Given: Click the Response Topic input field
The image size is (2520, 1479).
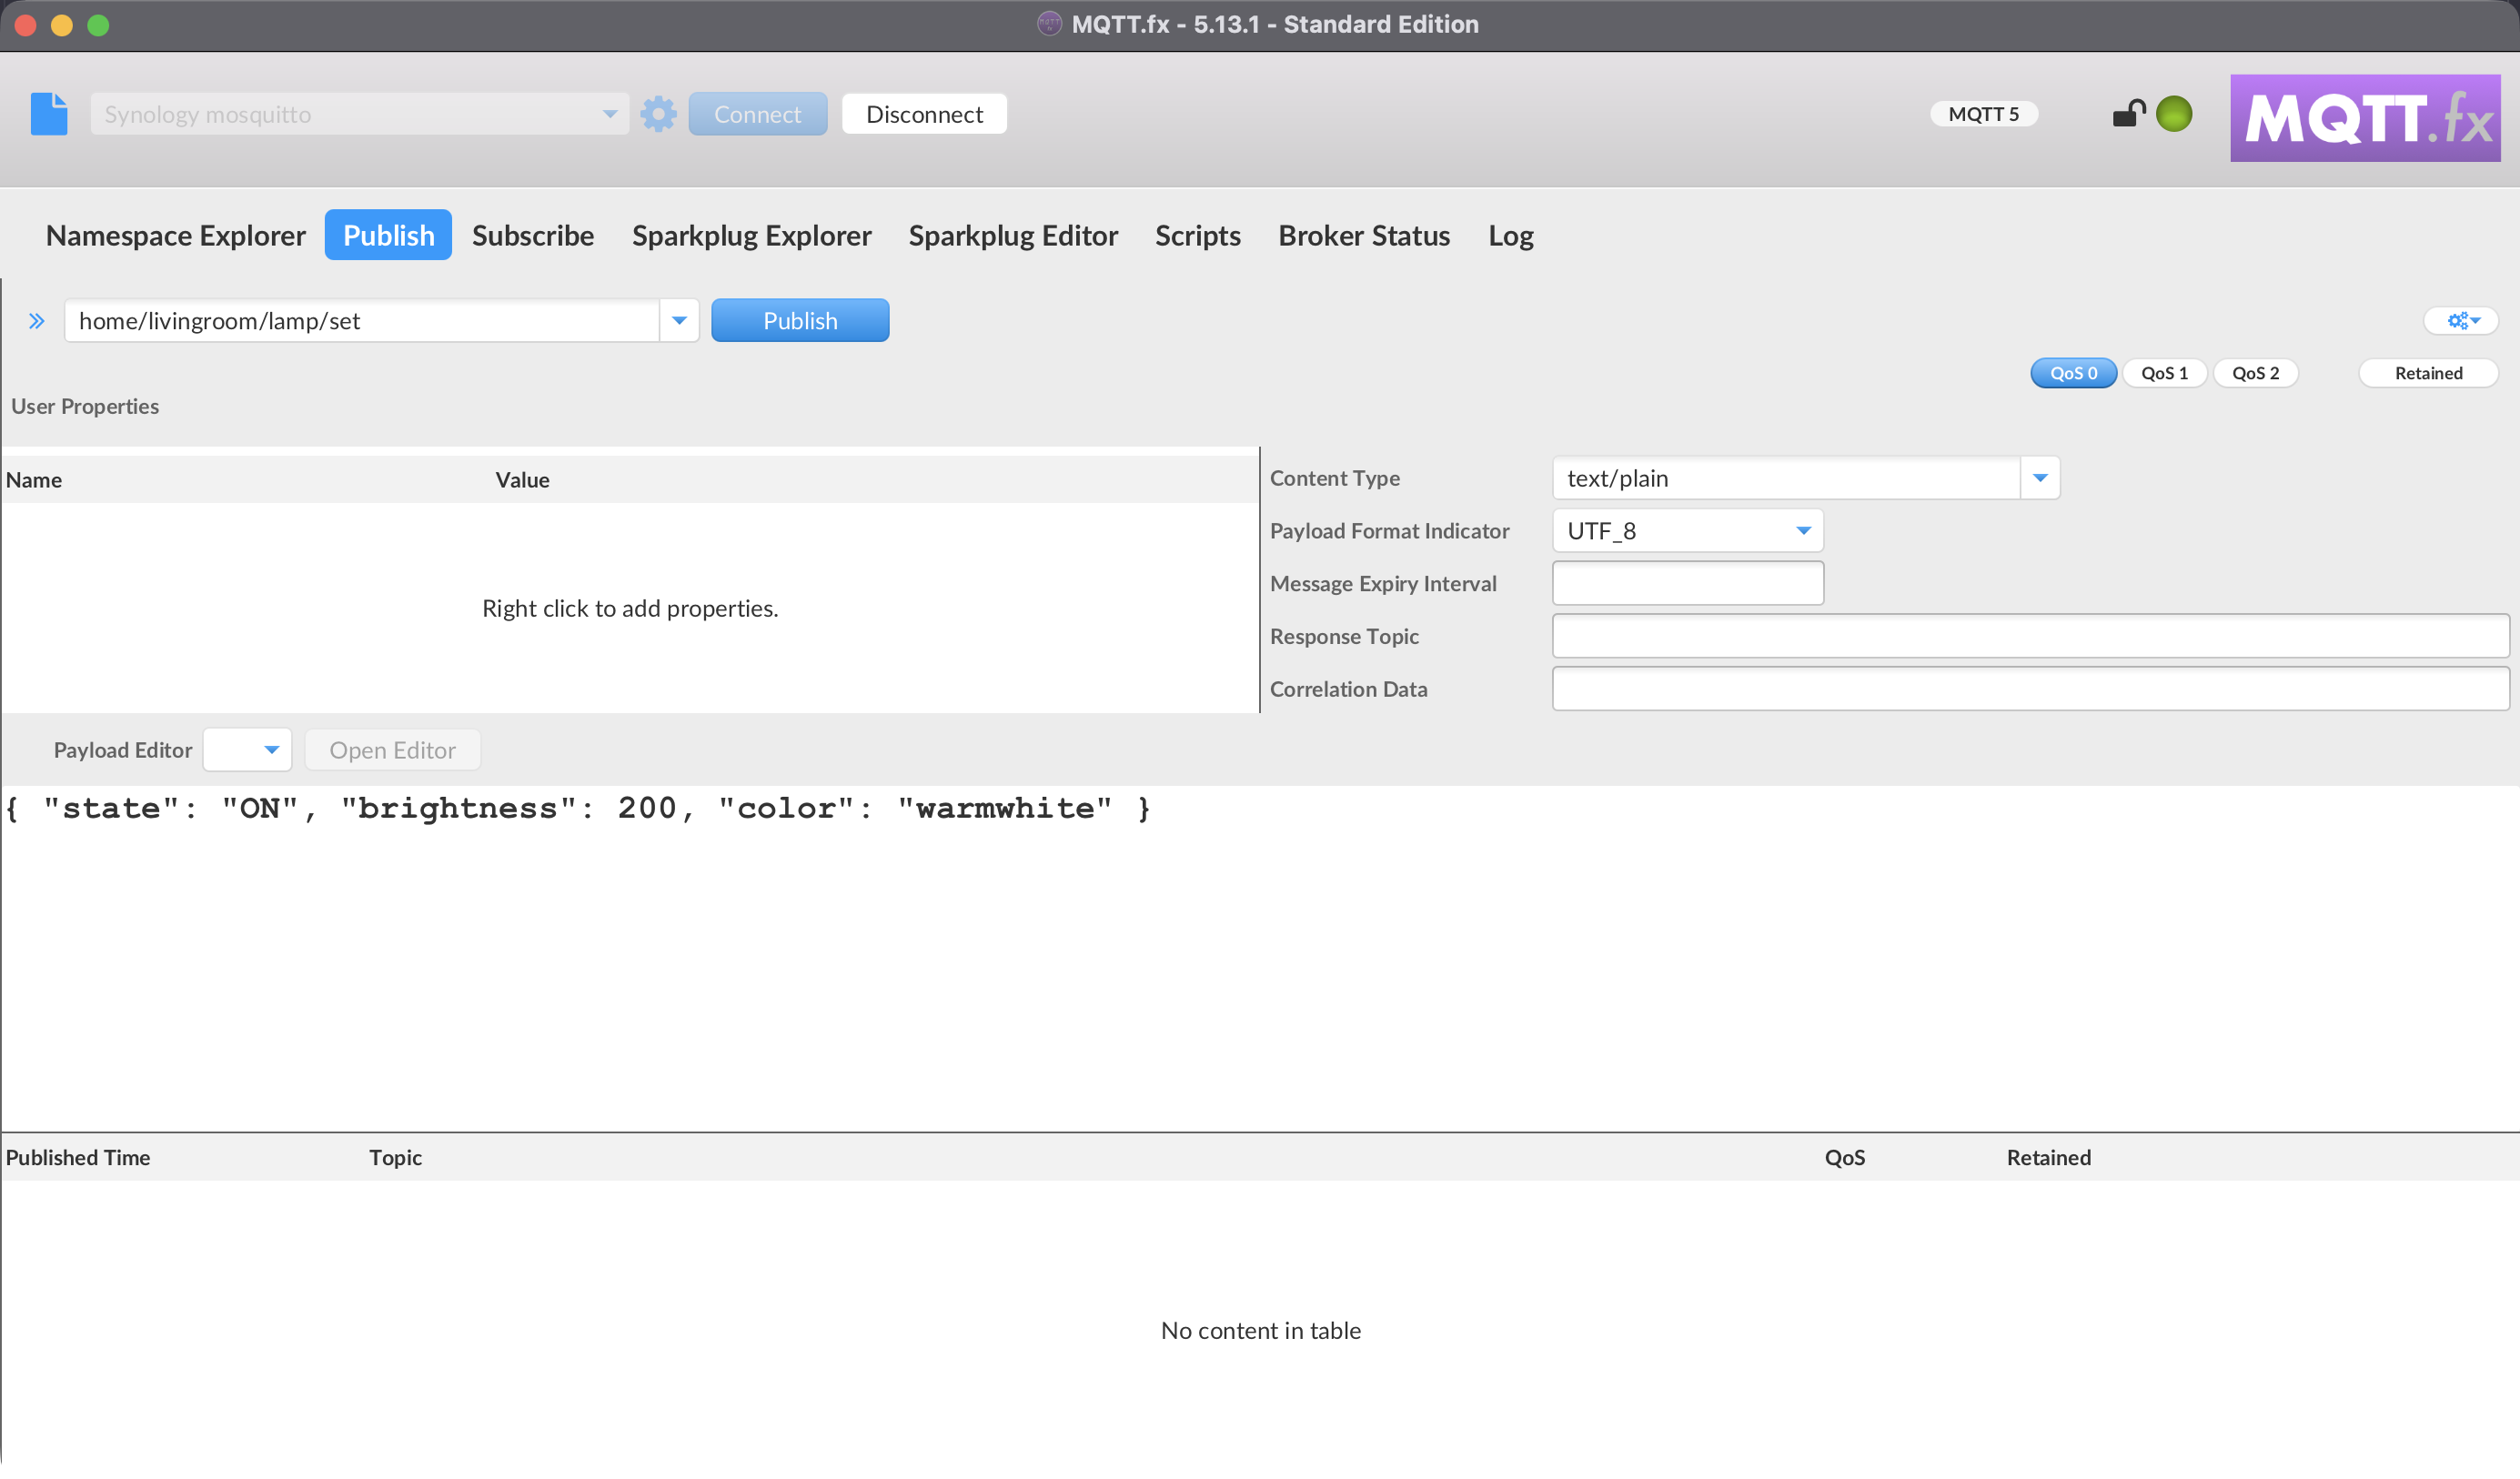Looking at the screenshot, I should click(2030, 636).
